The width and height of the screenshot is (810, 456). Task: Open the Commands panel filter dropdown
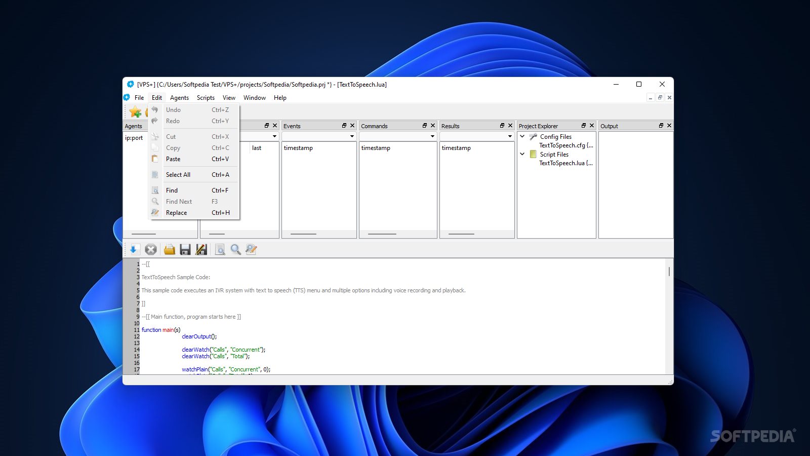(x=432, y=136)
